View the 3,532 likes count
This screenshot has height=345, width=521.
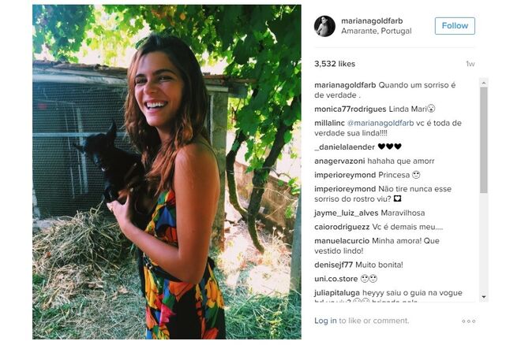click(335, 63)
